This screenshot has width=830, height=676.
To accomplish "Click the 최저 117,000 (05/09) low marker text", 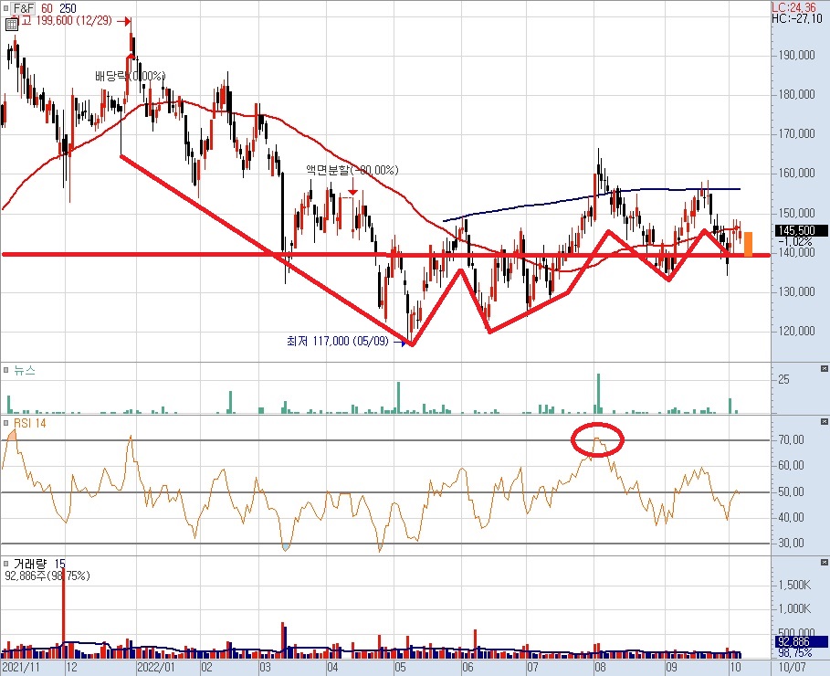I will click(337, 341).
